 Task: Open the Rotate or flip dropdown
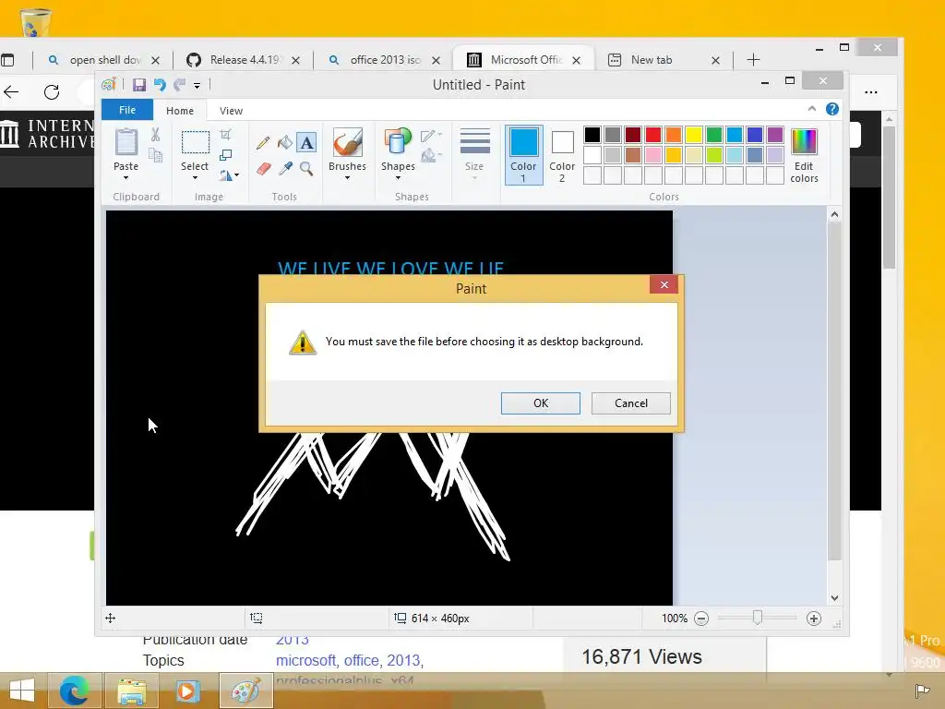(x=229, y=175)
